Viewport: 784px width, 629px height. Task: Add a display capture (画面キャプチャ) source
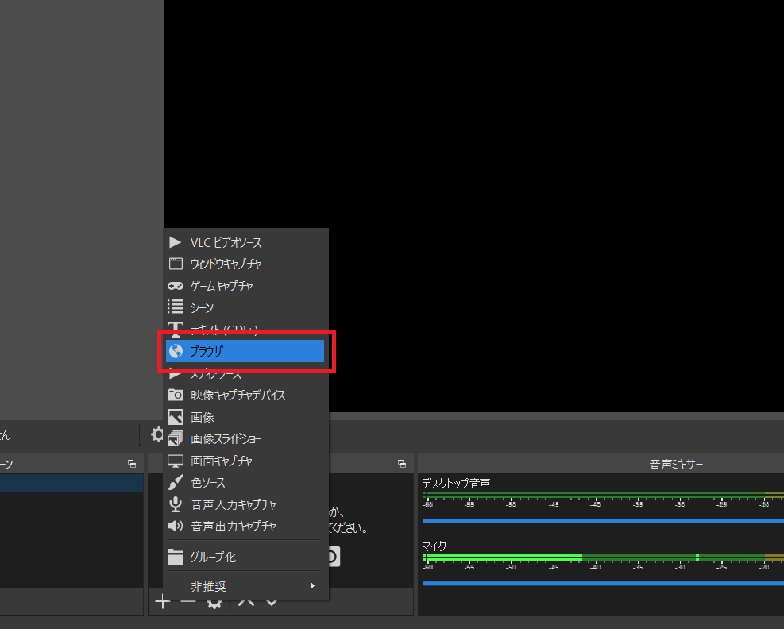[221, 461]
